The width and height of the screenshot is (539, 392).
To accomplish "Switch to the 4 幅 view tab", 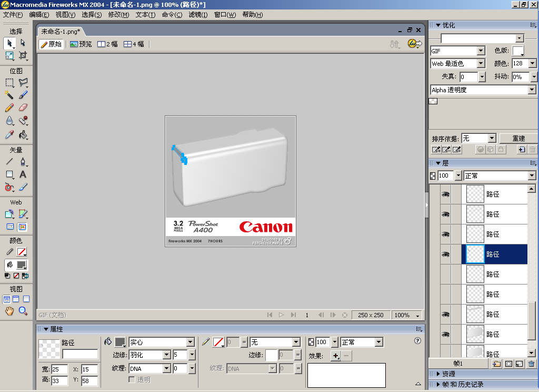I will [134, 44].
